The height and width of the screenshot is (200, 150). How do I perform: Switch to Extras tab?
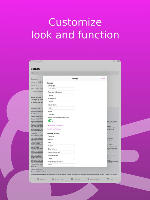click(110, 179)
